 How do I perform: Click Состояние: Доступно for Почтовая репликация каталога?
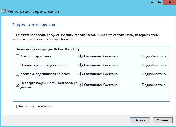(101, 65)
